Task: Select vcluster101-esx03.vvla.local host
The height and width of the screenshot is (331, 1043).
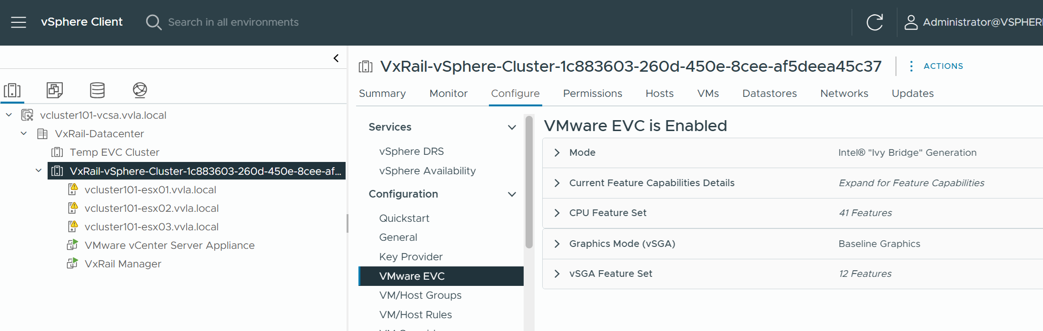Action: [151, 227]
